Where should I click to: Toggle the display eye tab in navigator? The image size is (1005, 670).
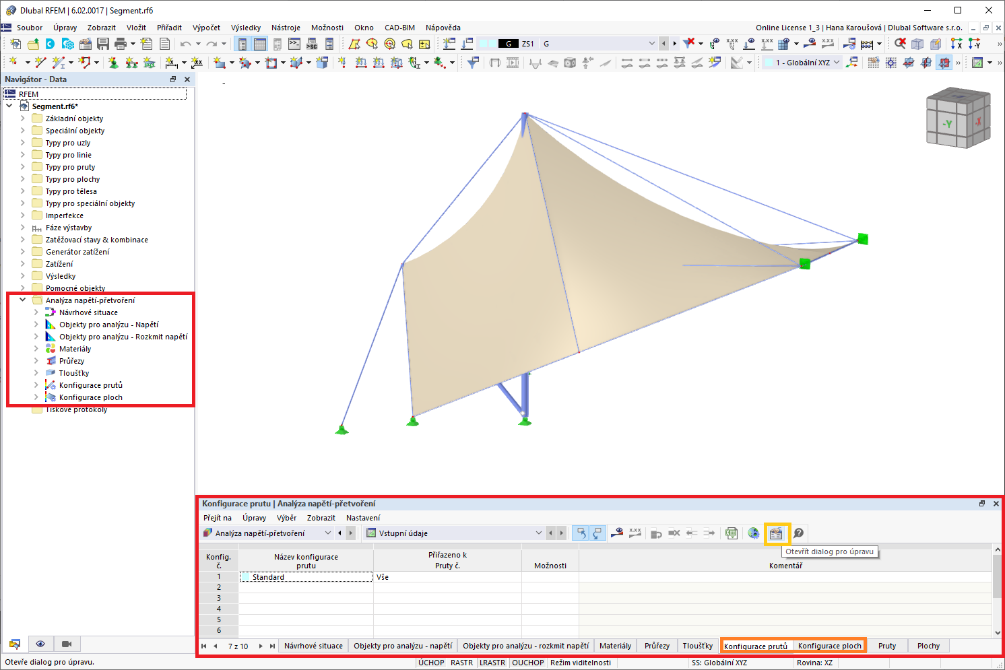(40, 644)
